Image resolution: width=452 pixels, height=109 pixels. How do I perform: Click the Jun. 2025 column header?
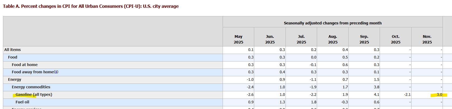(x=270, y=39)
